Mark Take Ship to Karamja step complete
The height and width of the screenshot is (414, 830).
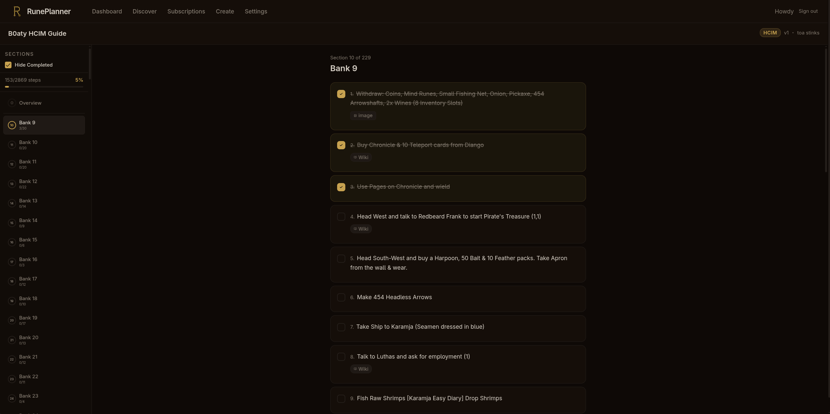tap(341, 327)
